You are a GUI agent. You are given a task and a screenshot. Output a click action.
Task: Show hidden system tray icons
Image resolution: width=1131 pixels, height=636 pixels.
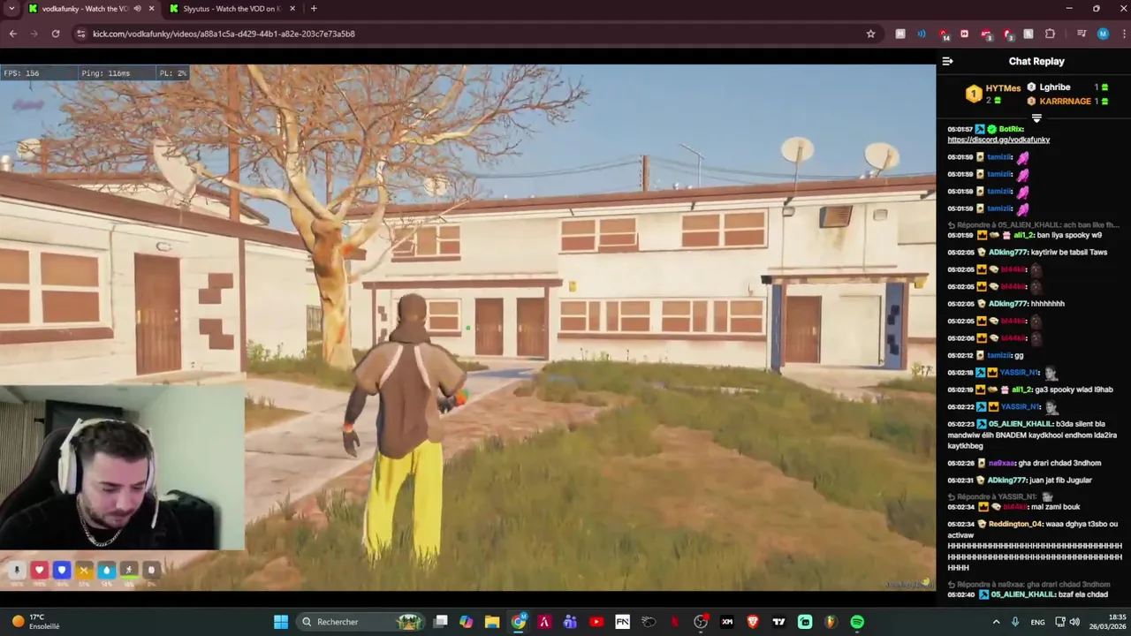[x=996, y=622]
